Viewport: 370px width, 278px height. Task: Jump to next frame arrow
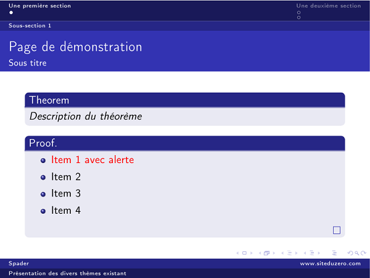coord(274,253)
